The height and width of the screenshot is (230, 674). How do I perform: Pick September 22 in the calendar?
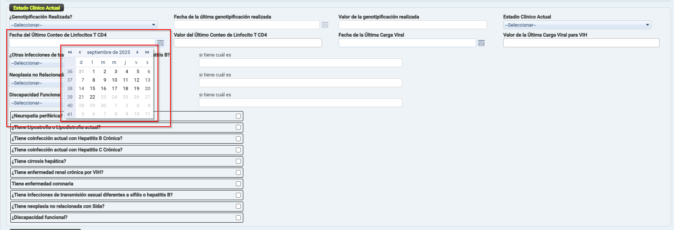pyautogui.click(x=92, y=97)
